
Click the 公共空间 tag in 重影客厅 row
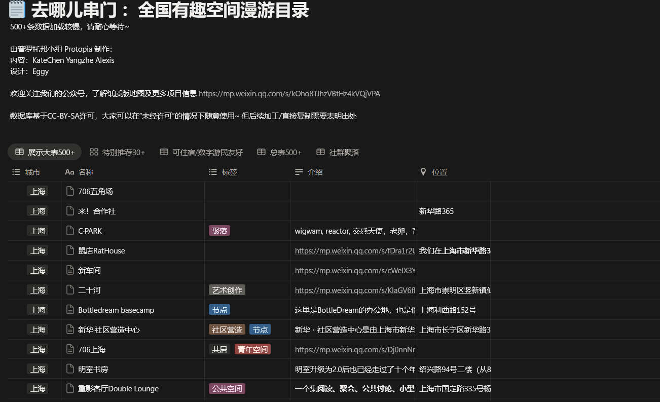[x=227, y=389]
